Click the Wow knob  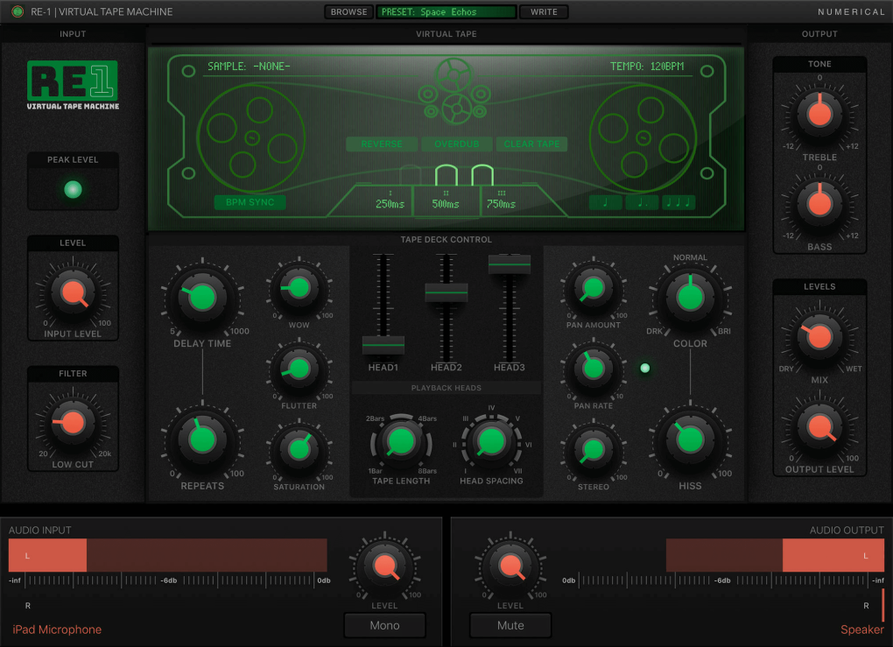click(299, 288)
